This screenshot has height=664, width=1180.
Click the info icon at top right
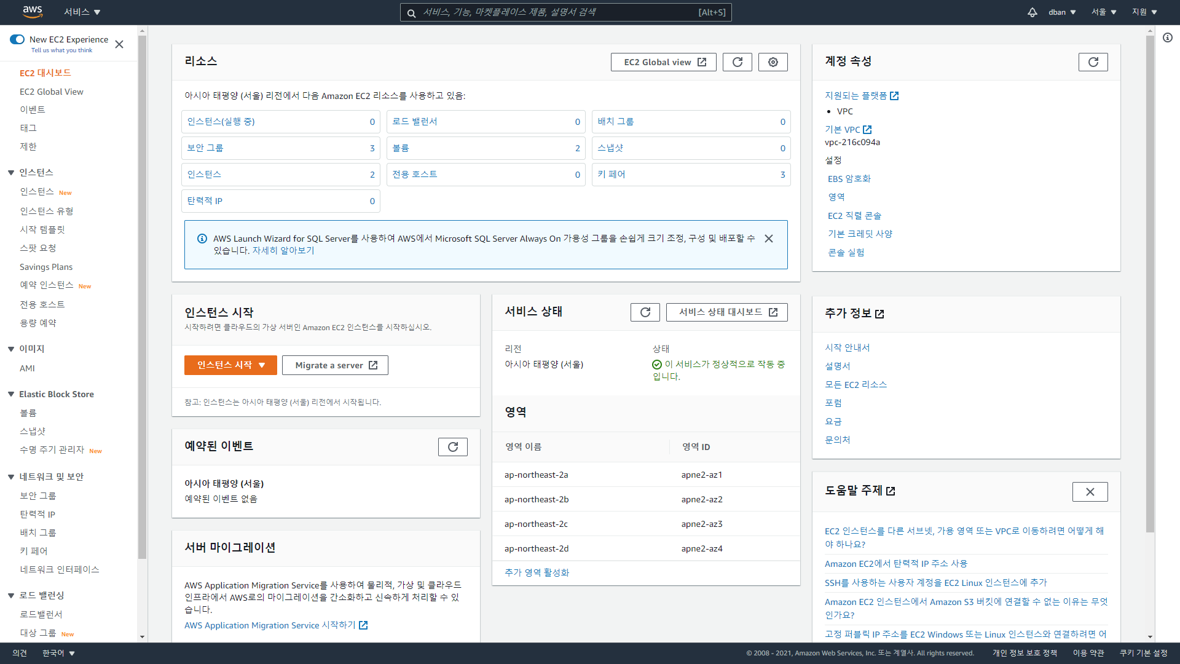(x=1168, y=38)
